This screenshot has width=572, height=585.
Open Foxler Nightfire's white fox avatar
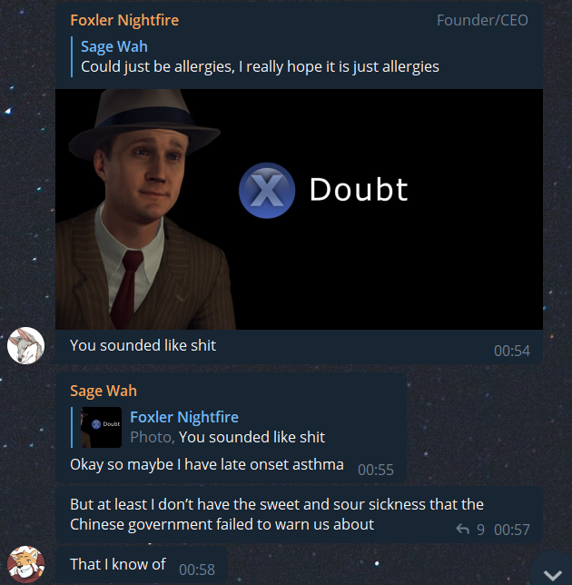pos(25,345)
